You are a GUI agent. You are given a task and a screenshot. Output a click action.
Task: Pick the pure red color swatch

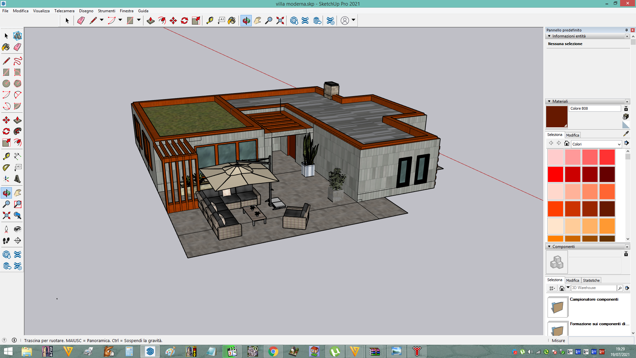pyautogui.click(x=556, y=174)
